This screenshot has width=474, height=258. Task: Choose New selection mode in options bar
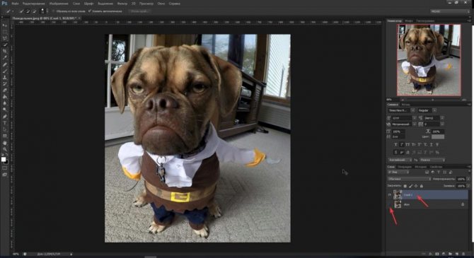point(21,11)
